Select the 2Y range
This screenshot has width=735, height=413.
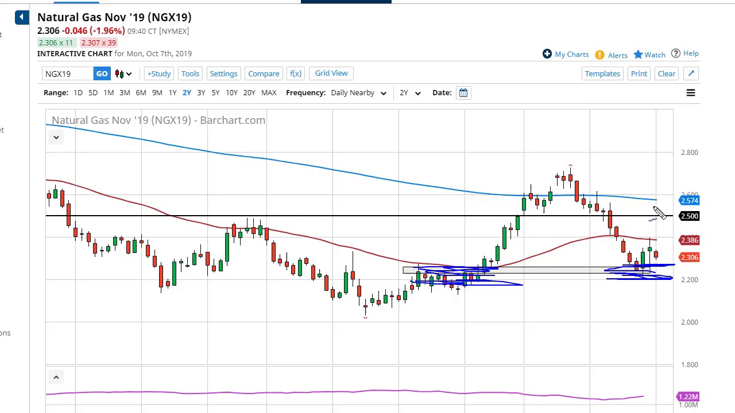click(x=187, y=93)
